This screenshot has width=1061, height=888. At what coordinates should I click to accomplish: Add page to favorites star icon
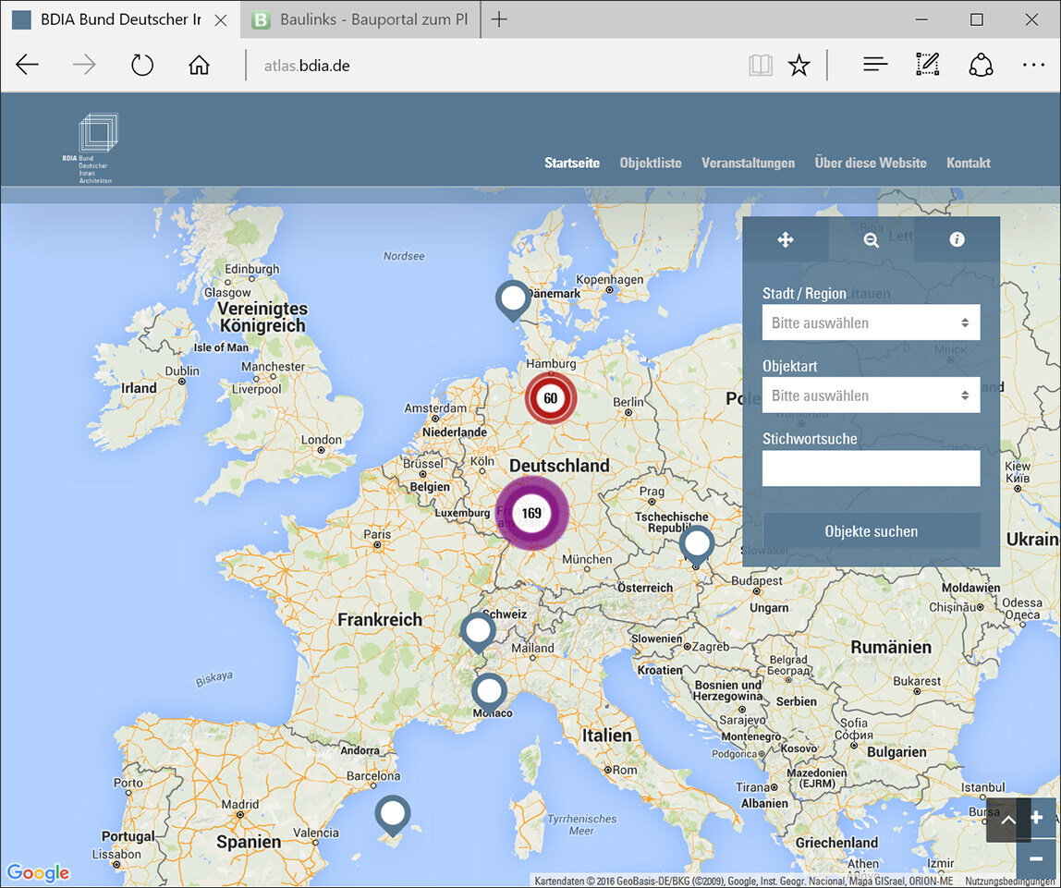pyautogui.click(x=799, y=66)
